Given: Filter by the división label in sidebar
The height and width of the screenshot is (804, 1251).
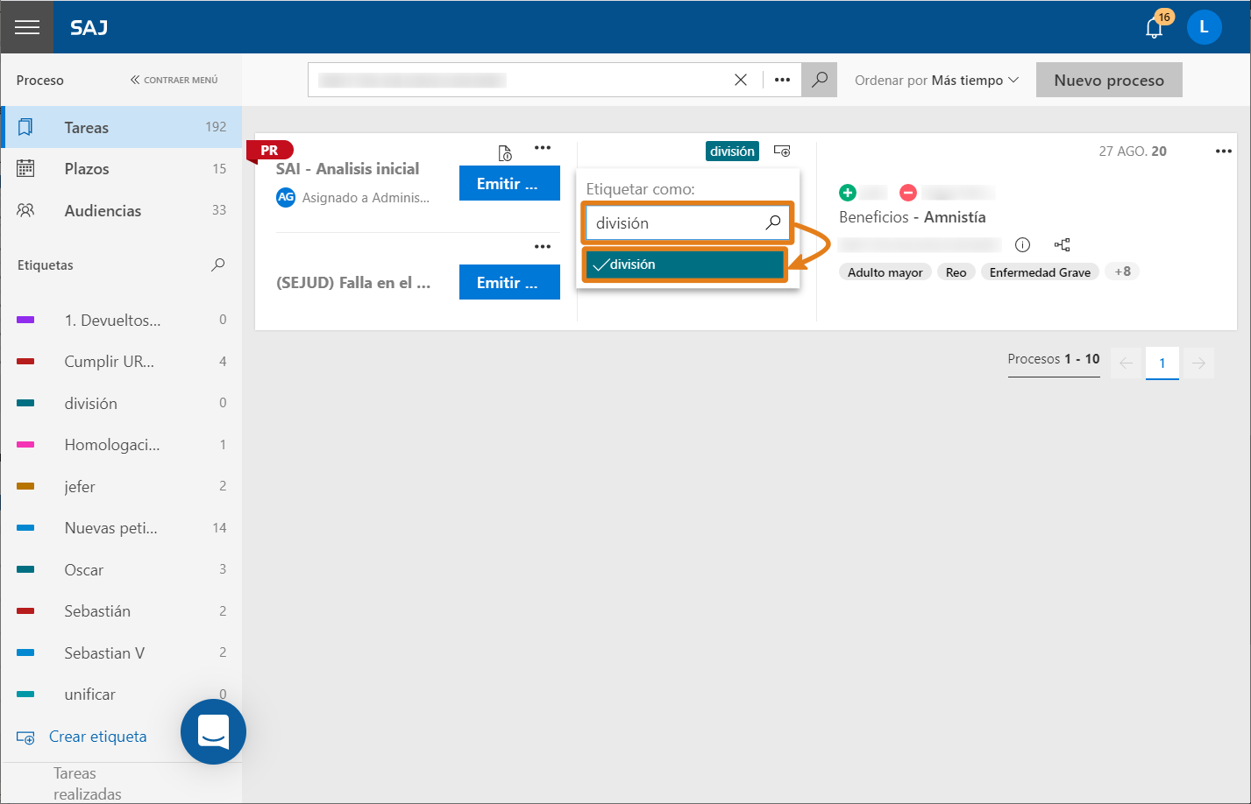Looking at the screenshot, I should [121, 403].
